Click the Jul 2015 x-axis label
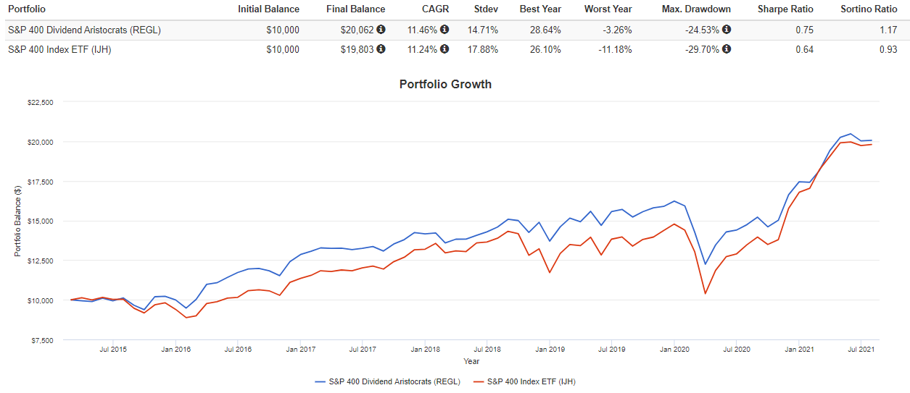 click(113, 350)
